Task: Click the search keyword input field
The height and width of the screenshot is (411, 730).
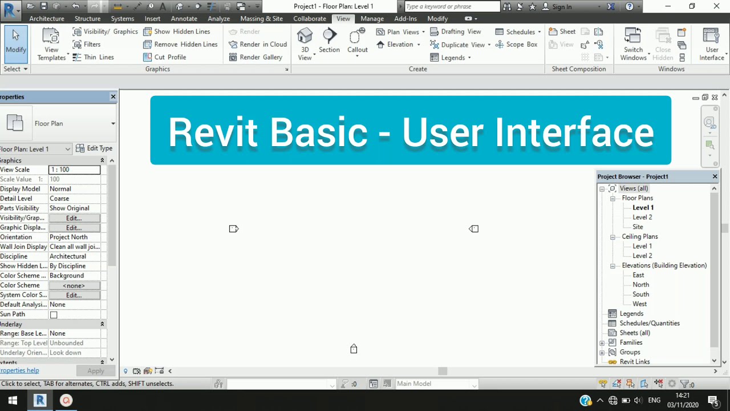Action: pos(452,6)
